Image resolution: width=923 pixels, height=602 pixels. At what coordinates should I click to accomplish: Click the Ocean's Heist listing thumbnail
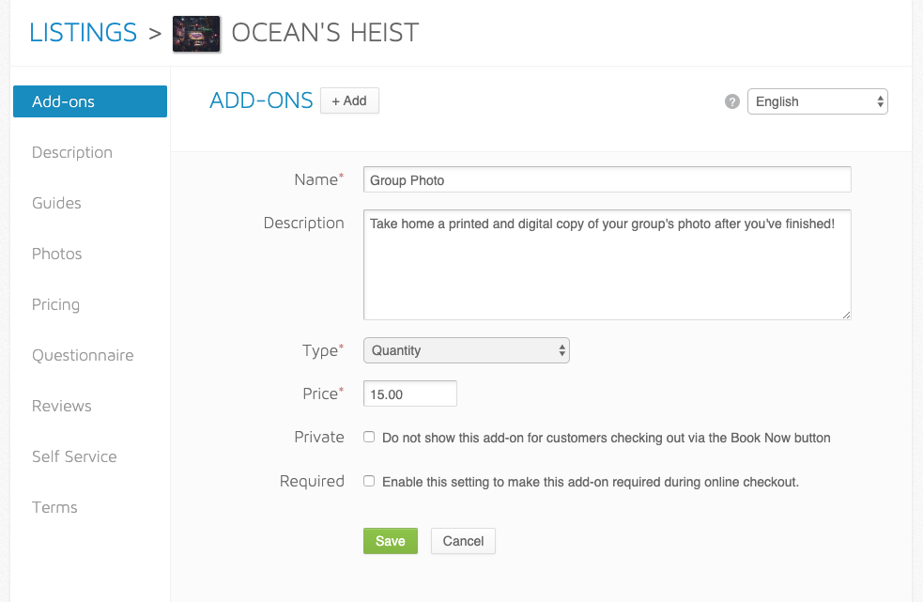[196, 34]
